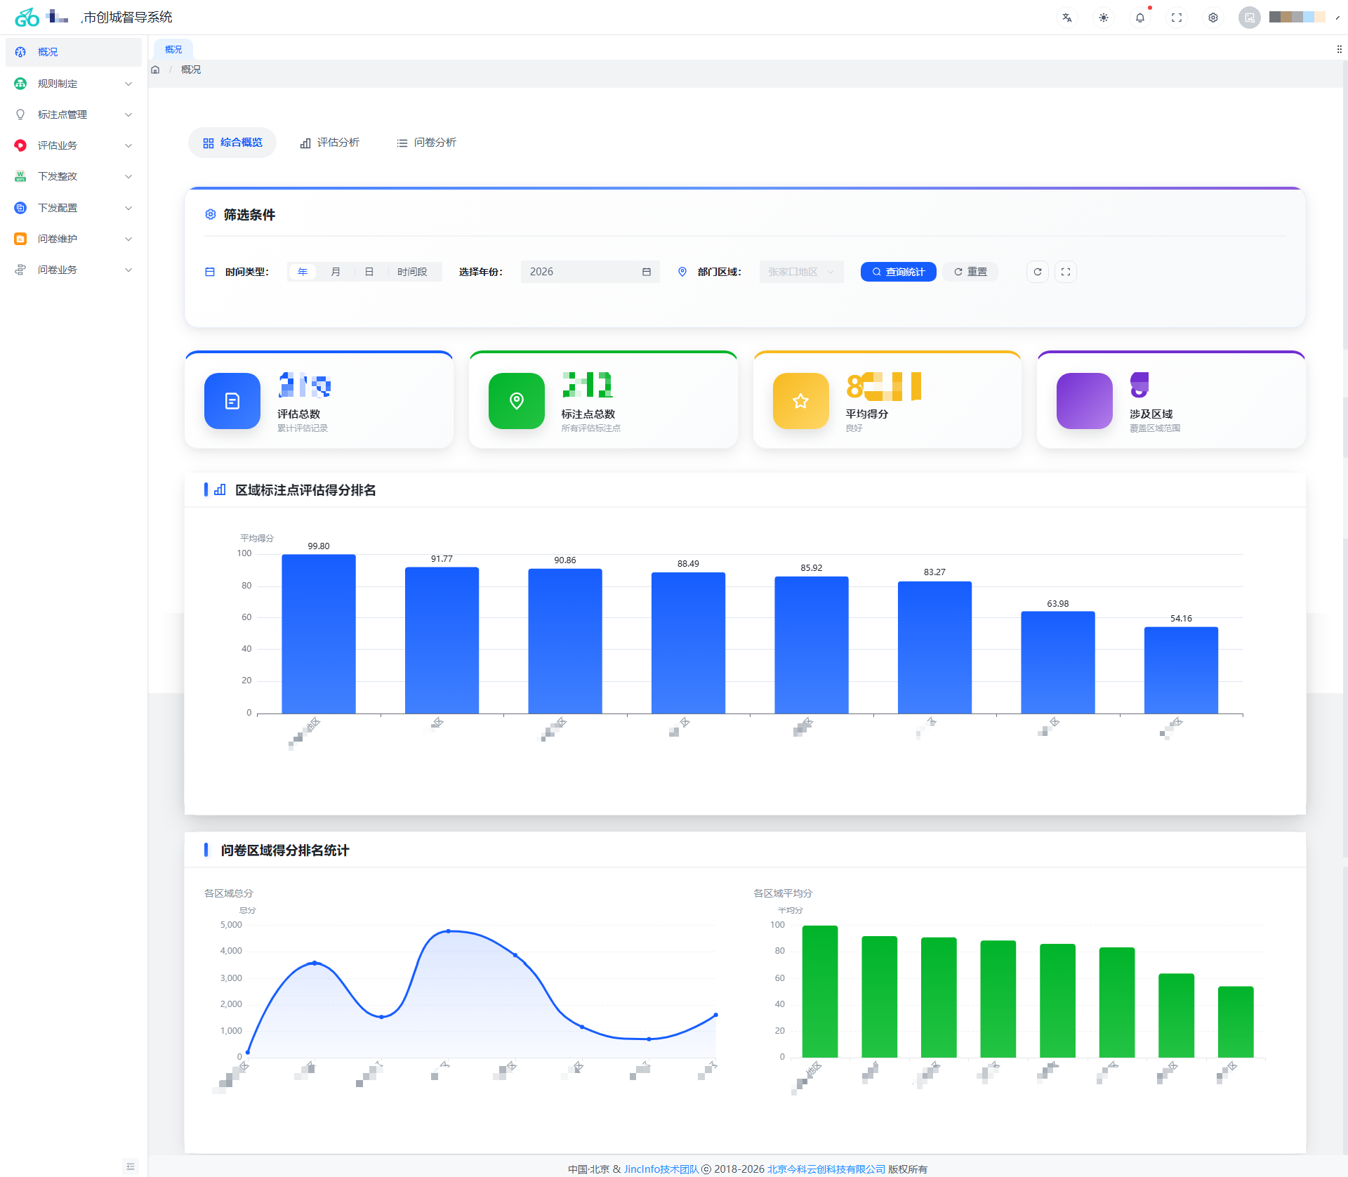Select the 时间段 time type option

click(x=412, y=272)
